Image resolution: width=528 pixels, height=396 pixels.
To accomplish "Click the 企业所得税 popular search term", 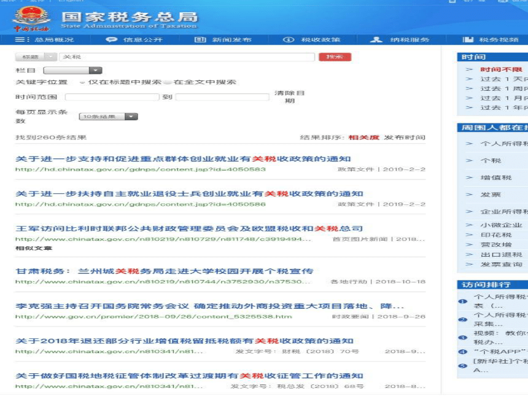I will click(504, 212).
